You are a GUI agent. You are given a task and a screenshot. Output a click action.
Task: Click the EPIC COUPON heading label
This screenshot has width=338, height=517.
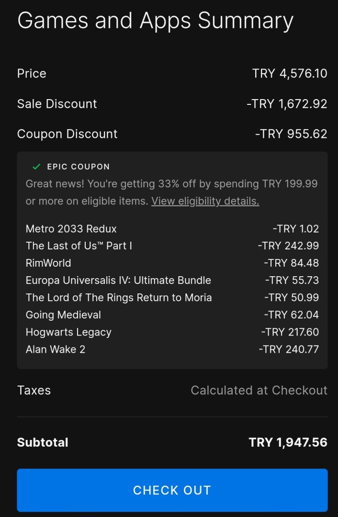coord(79,167)
